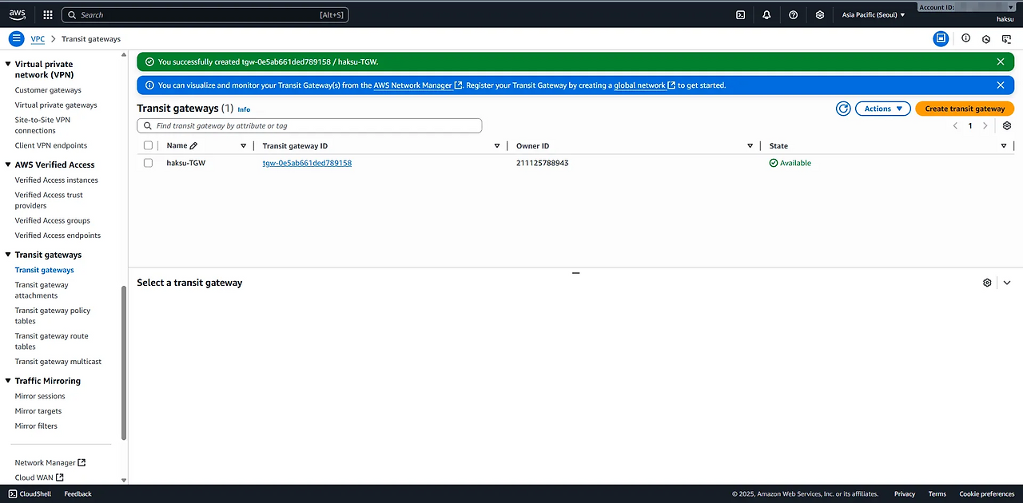Launch CloudShell from the top bar icon
This screenshot has width=1023, height=503.
pyautogui.click(x=741, y=14)
